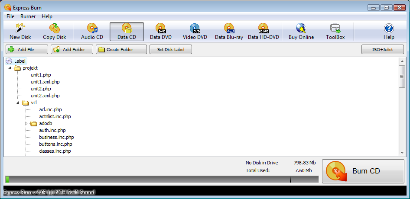Maximize the Express Burn window
Viewport: 410px width, 199px height.
point(386,8)
